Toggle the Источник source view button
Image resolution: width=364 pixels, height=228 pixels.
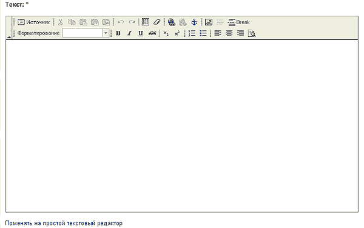pyautogui.click(x=33, y=22)
